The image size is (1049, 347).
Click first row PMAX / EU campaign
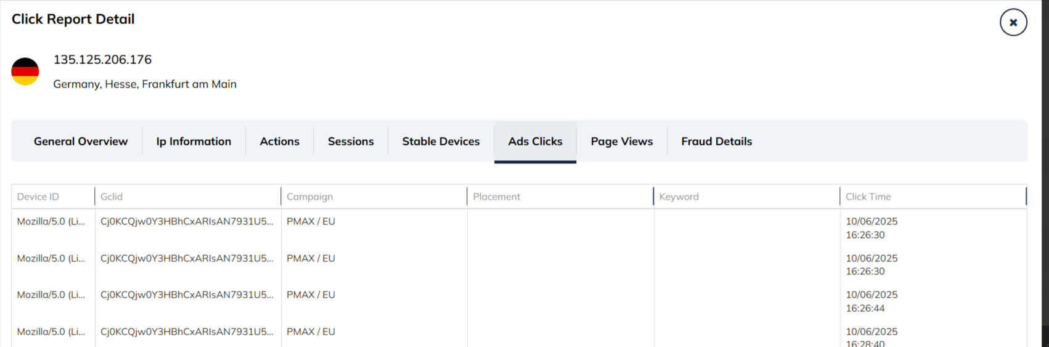pyautogui.click(x=311, y=221)
